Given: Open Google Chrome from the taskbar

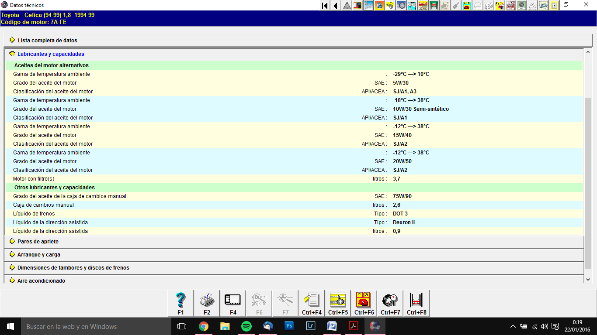Looking at the screenshot, I should click(203, 326).
